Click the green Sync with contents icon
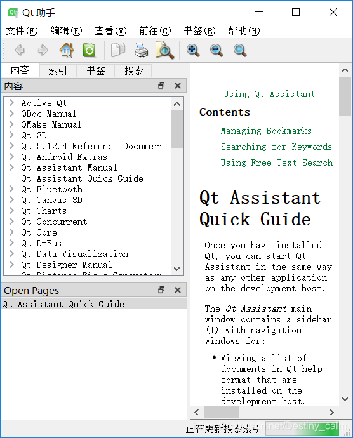 89,50
